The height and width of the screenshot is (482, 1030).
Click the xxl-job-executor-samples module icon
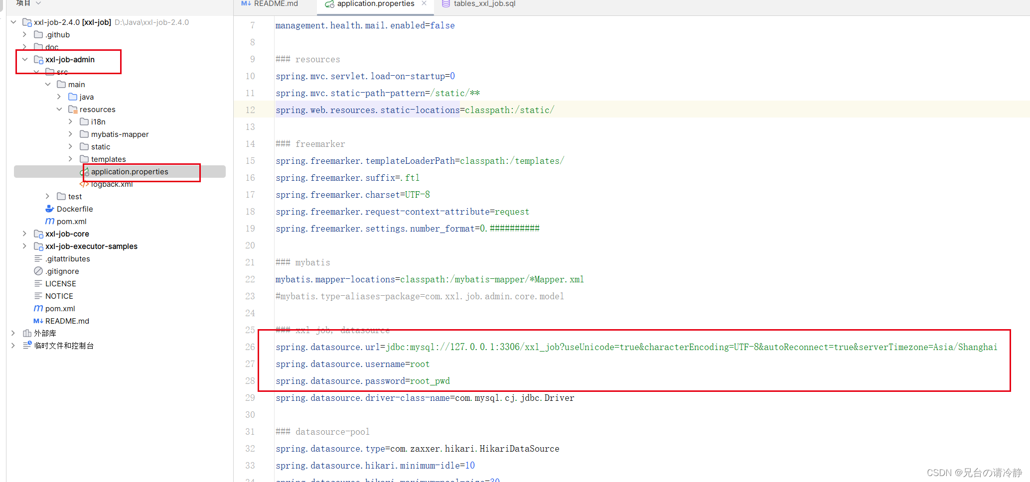pos(38,246)
